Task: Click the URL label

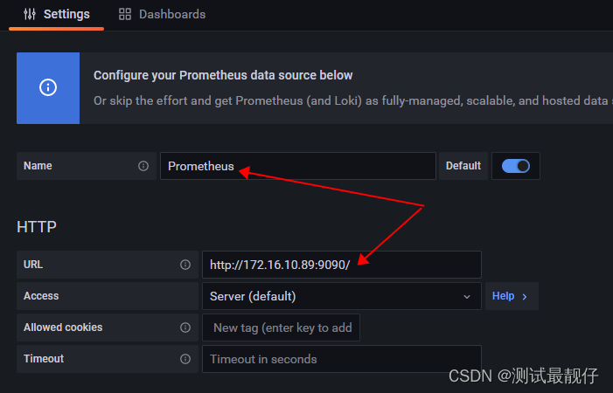Action: click(x=33, y=265)
